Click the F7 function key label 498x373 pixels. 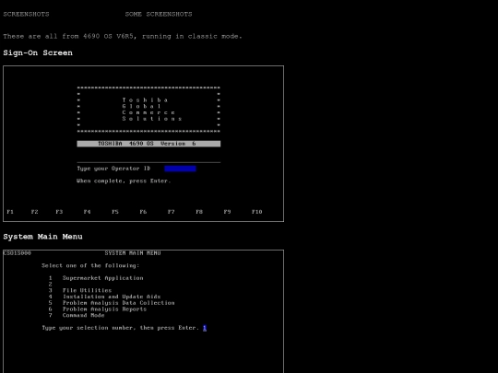pos(172,212)
